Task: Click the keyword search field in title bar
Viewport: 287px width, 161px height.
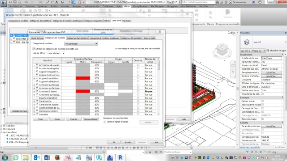Action: (198, 2)
